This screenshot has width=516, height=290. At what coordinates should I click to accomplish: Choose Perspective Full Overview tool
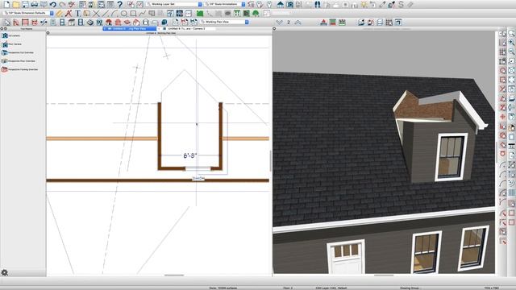point(18,52)
